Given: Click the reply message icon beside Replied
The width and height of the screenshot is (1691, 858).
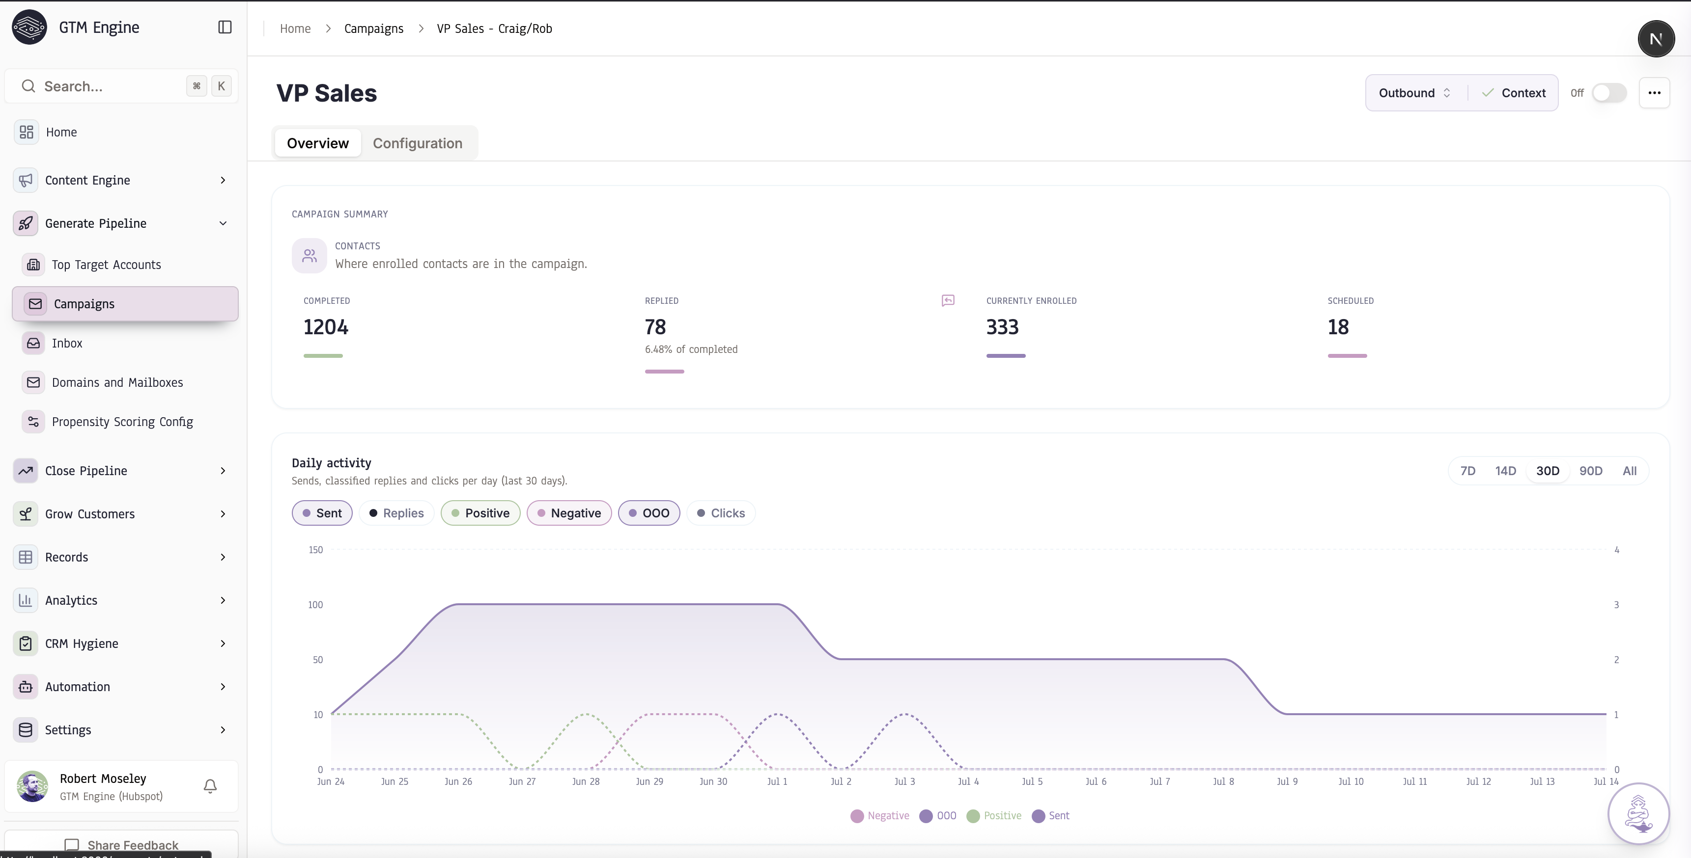Looking at the screenshot, I should [948, 300].
